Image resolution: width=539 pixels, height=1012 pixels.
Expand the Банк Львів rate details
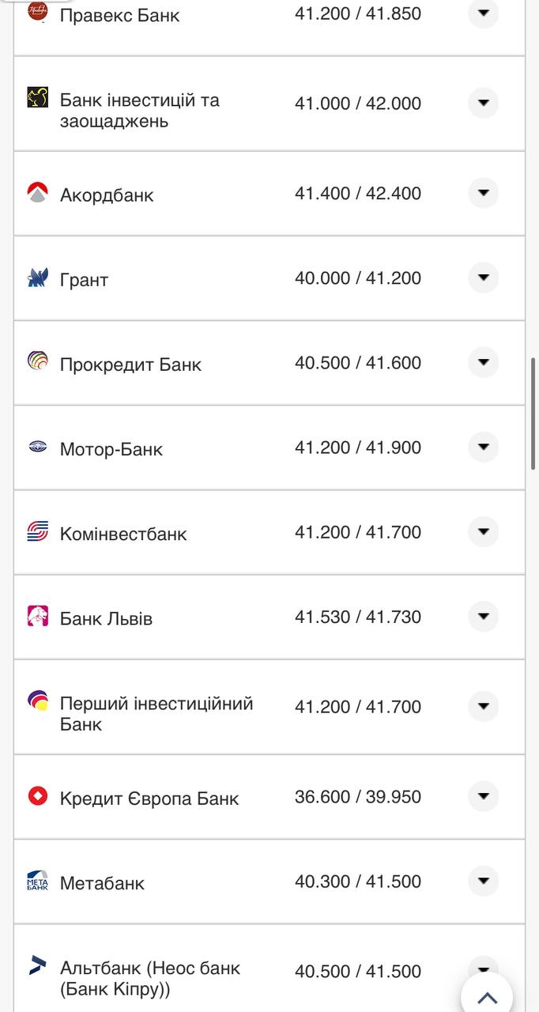click(483, 616)
